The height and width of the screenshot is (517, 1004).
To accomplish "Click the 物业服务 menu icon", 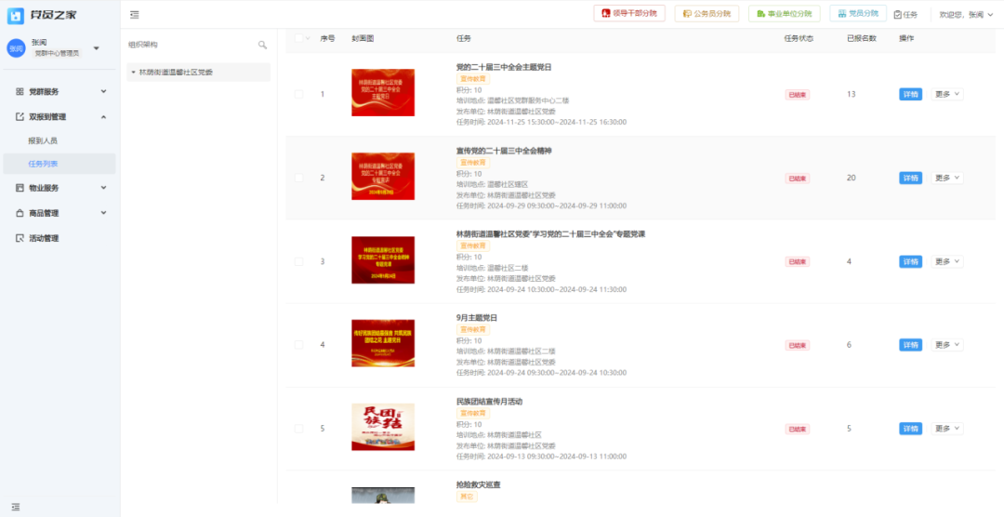I will pyautogui.click(x=20, y=188).
